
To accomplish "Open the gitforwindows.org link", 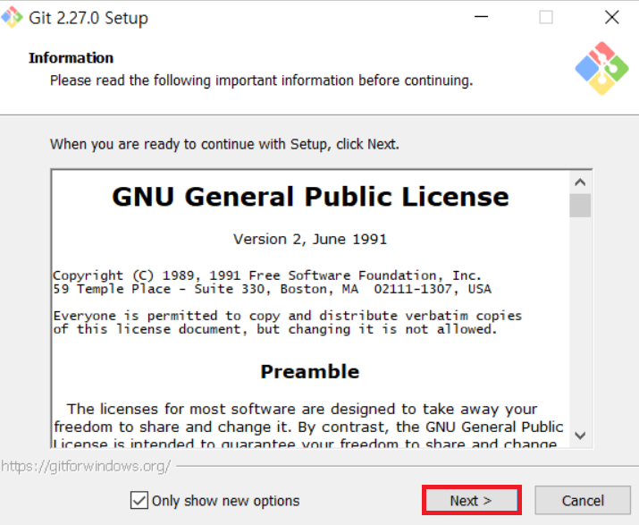I will pyautogui.click(x=86, y=466).
